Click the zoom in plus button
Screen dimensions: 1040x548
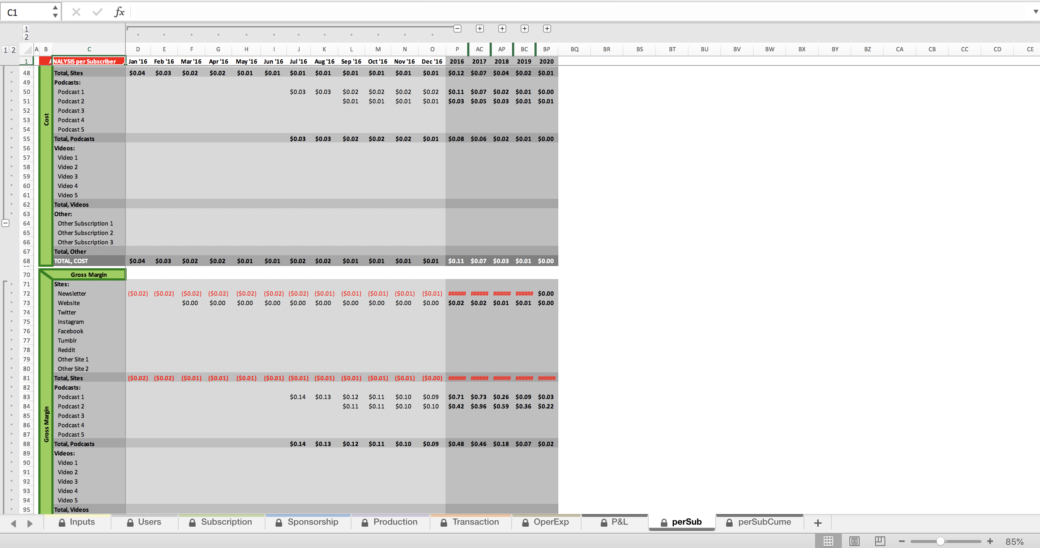pos(990,541)
